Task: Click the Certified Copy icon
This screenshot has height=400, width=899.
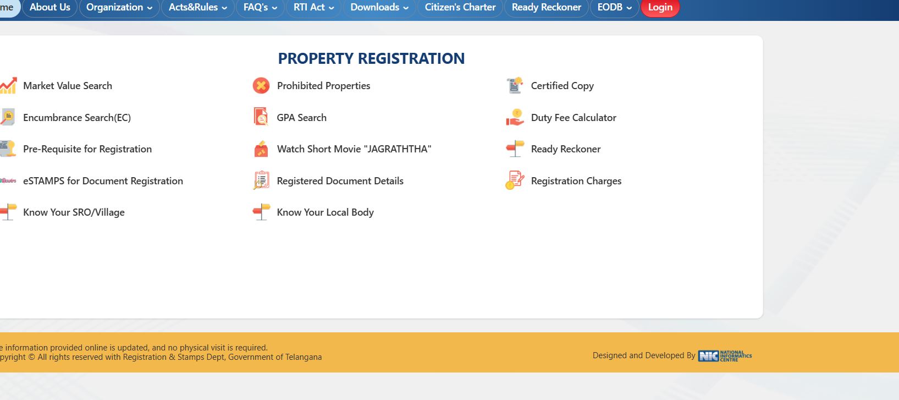Action: pos(515,86)
